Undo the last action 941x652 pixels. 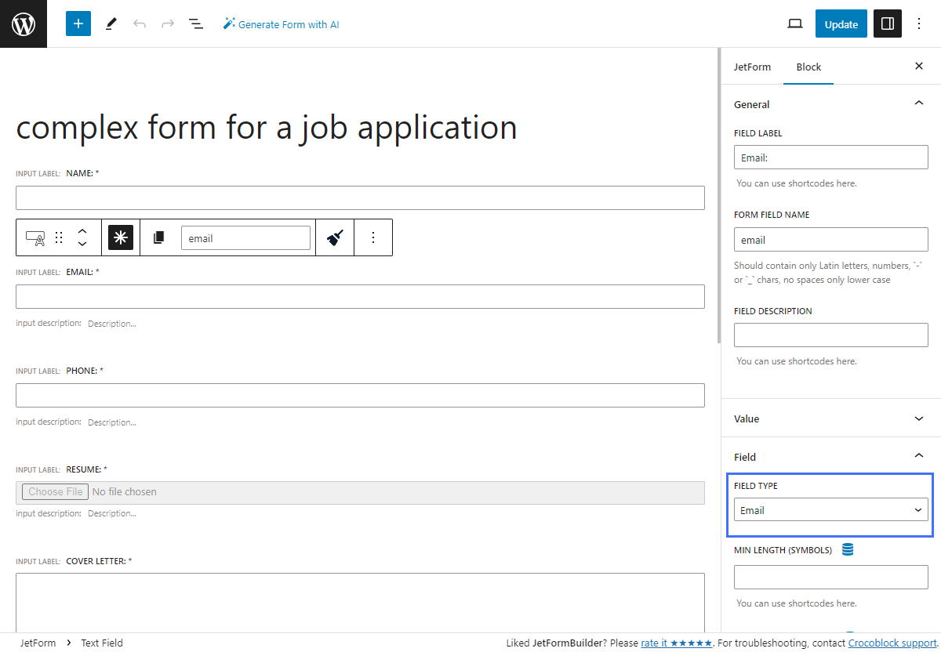[140, 24]
